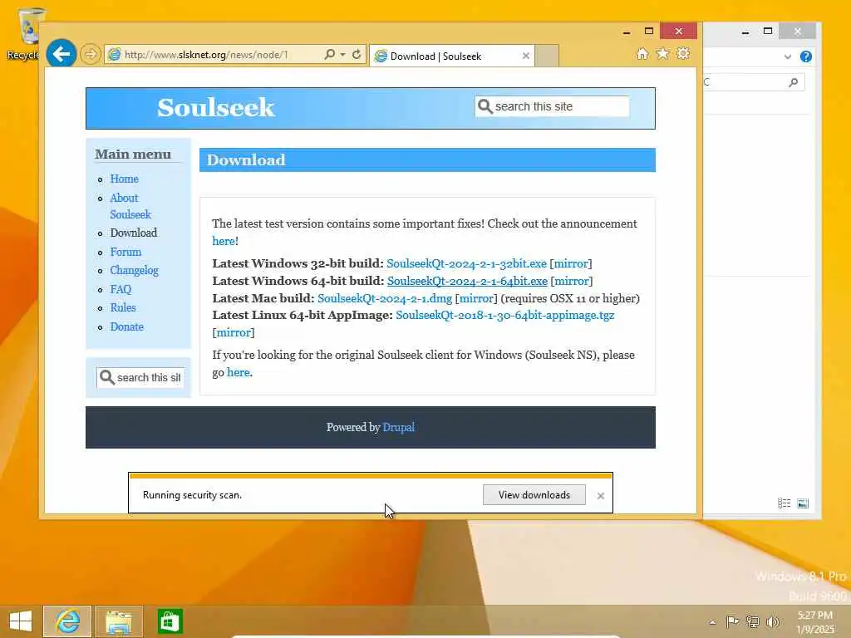Show hidden system tray icons
The height and width of the screenshot is (638, 851).
(712, 621)
